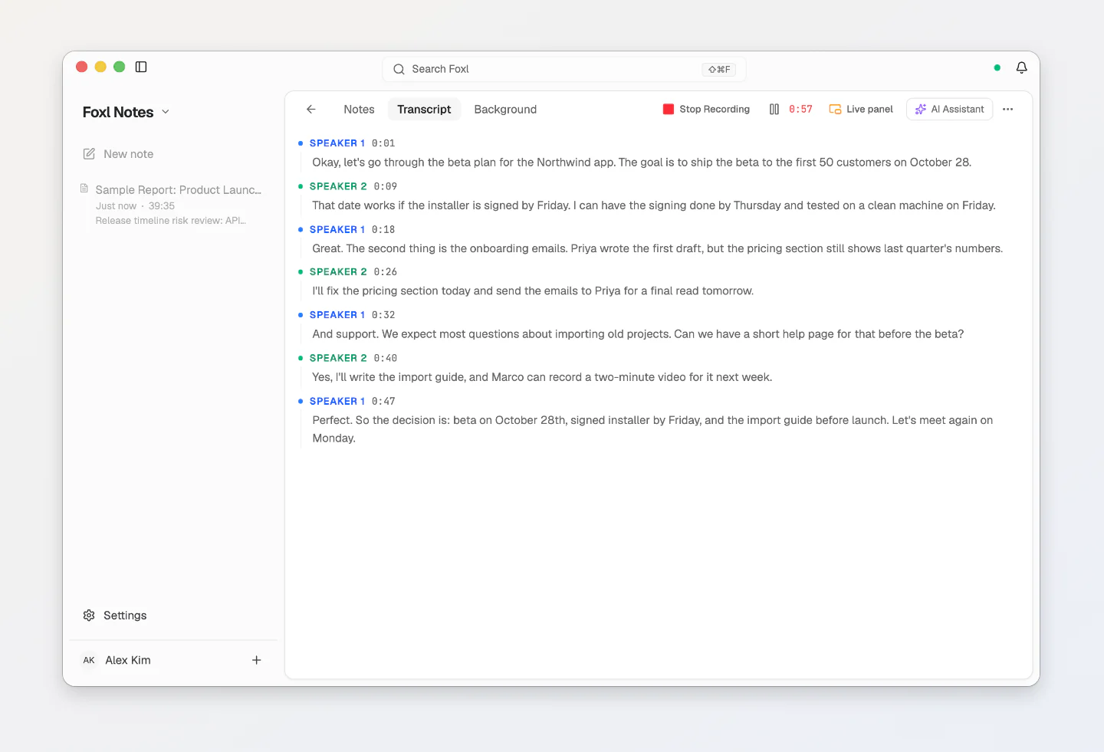Open notifications bell
Screen dimensions: 1104x752
[1021, 67]
